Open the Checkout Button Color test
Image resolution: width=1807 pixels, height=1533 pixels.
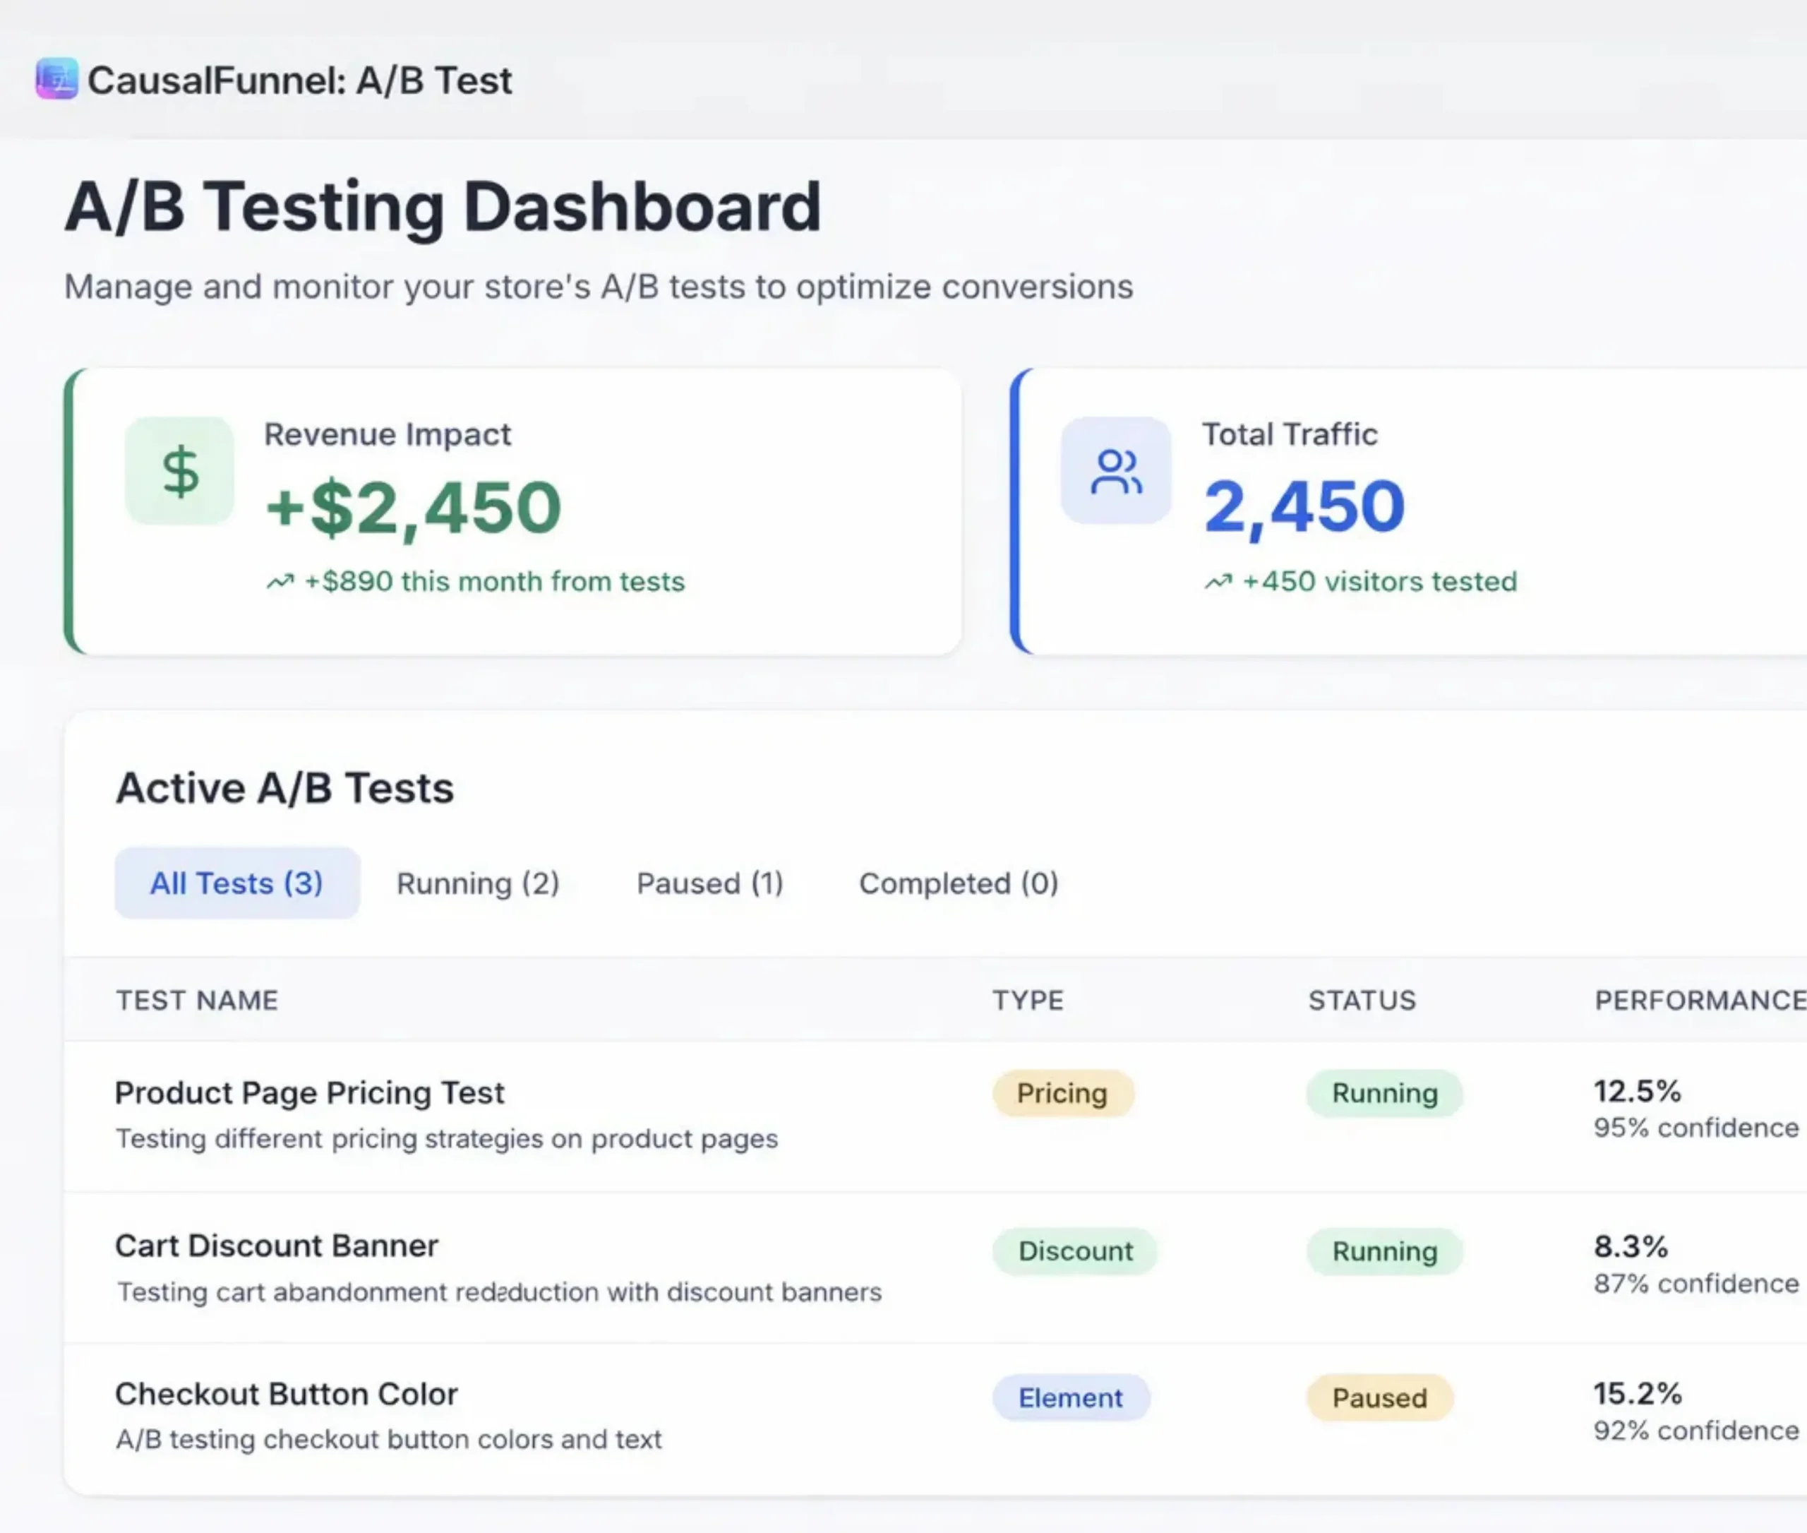(x=286, y=1393)
